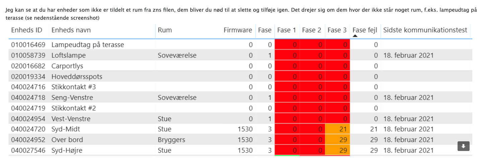This screenshot has height=166, width=483.
Task: Click the Seng-Venstre device name
Action: tap(72, 98)
